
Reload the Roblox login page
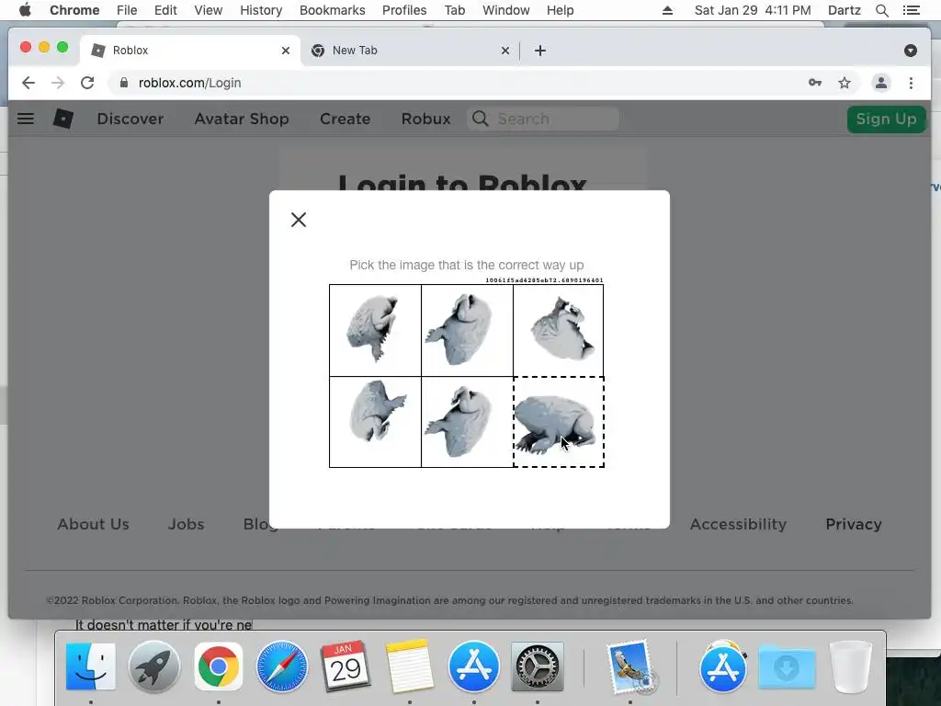(x=87, y=83)
